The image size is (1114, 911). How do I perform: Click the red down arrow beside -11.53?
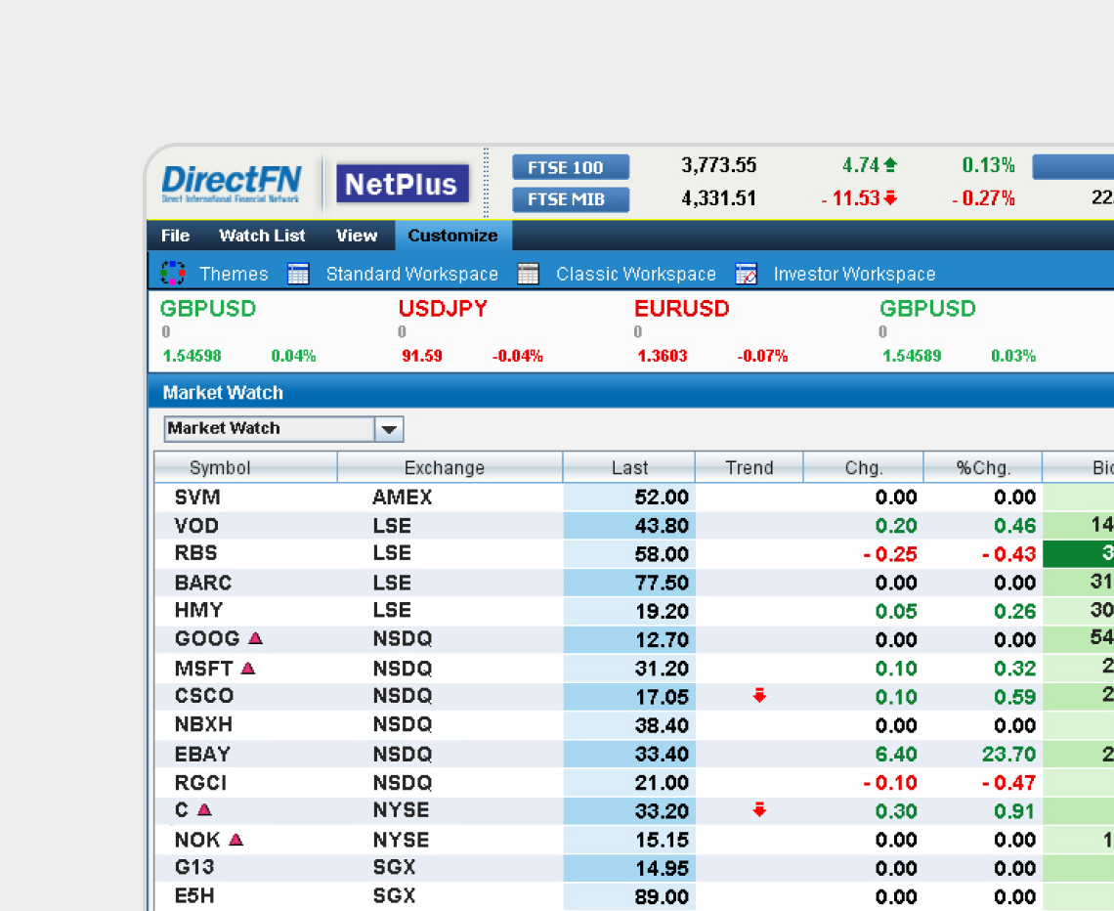click(890, 198)
